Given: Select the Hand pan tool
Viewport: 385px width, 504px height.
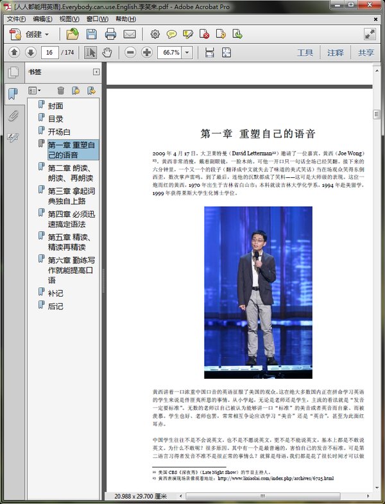Looking at the screenshot, I should click(x=107, y=53).
